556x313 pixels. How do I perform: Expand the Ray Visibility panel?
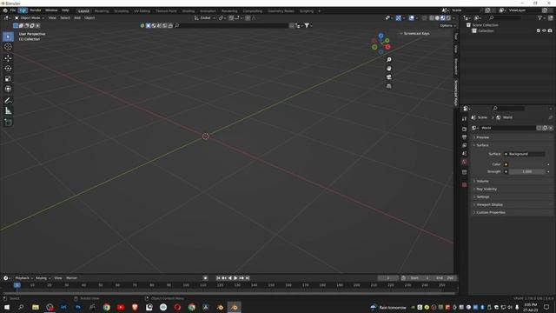coord(486,189)
